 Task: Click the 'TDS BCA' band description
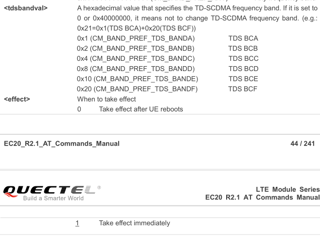[243, 38]
